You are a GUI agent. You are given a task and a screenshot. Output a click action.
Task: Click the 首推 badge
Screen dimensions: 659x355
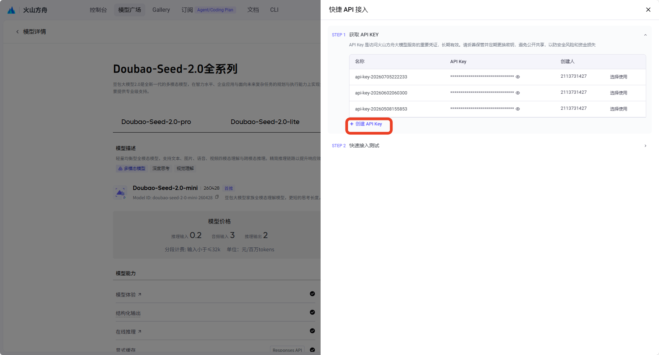pos(229,188)
